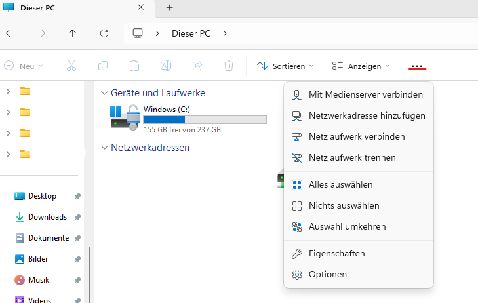Open the Neu dropdown button
The width and height of the screenshot is (478, 303).
[24, 66]
